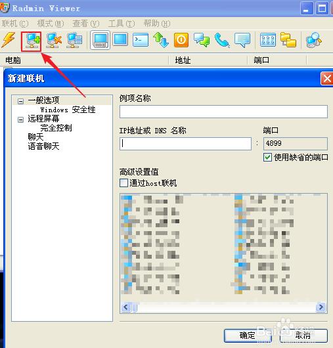The width and height of the screenshot is (333, 348).
Task: Select the Full Control mode toolbar icon
Action: pyautogui.click(x=100, y=40)
